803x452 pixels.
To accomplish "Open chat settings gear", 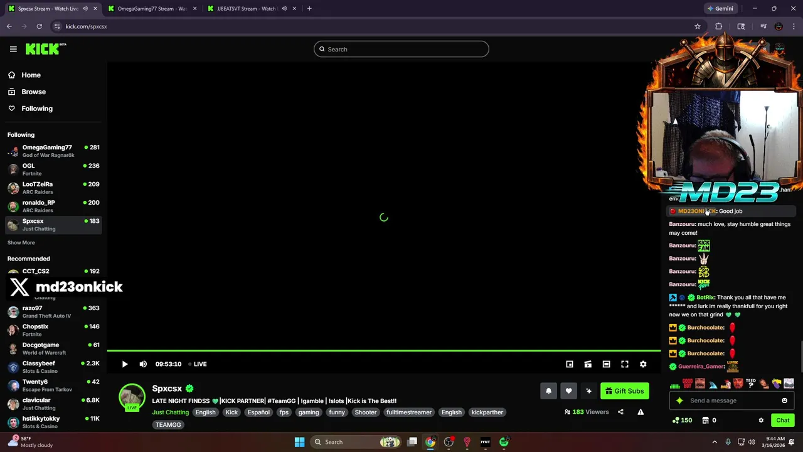I will [x=761, y=421].
